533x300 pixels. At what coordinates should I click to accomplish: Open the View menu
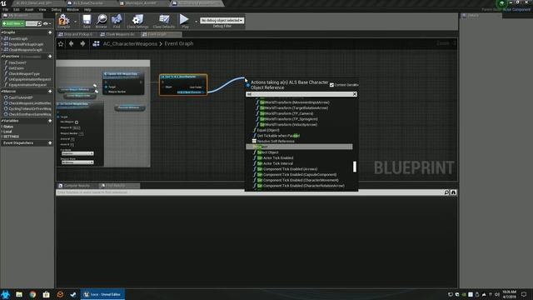point(42,9)
